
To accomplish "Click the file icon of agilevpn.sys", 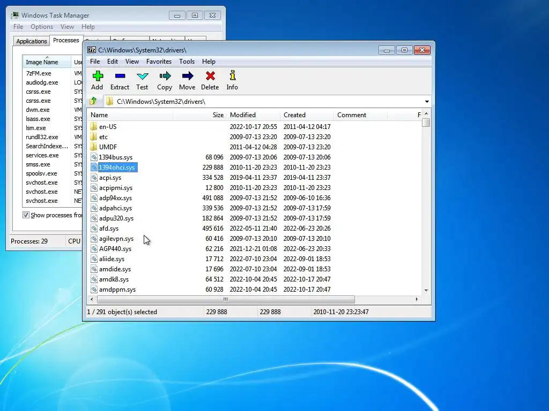I will pyautogui.click(x=94, y=238).
